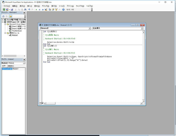The image size is (176, 136).
Task: Open Find with the binoculars icon
Action: click(x=25, y=10)
